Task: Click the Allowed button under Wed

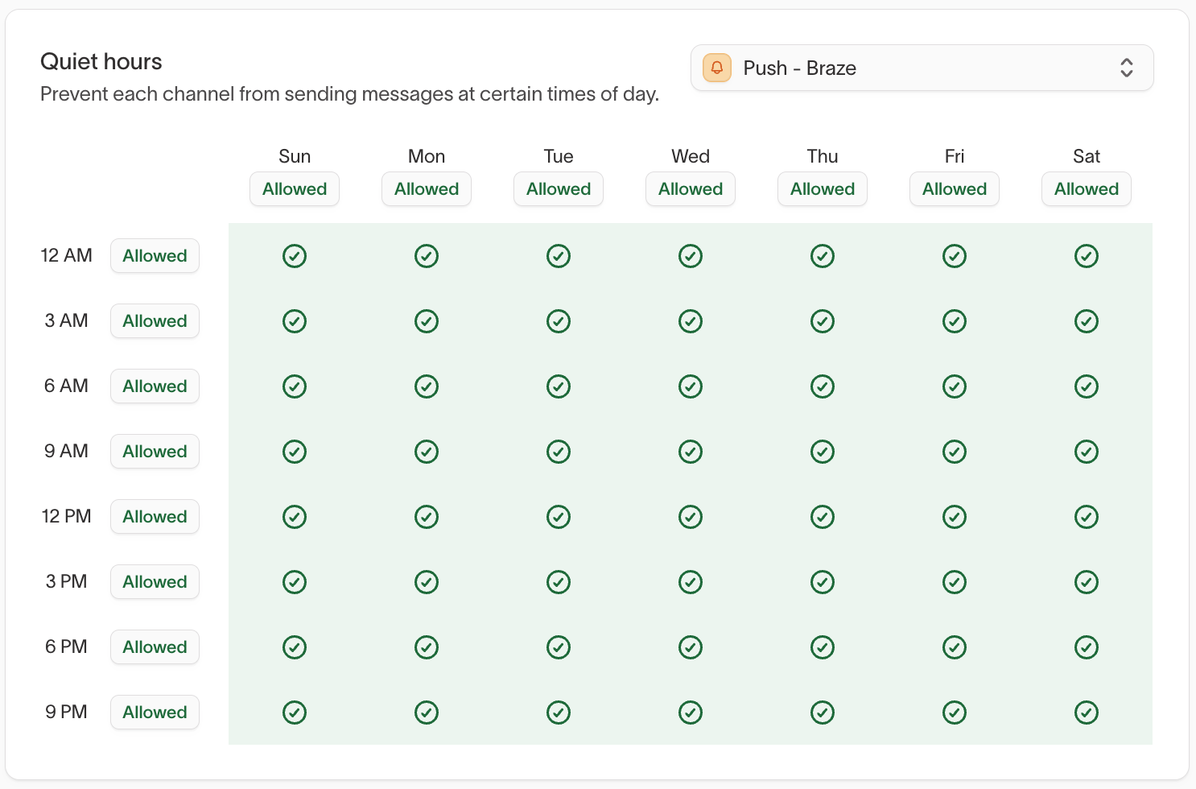Action: click(691, 189)
